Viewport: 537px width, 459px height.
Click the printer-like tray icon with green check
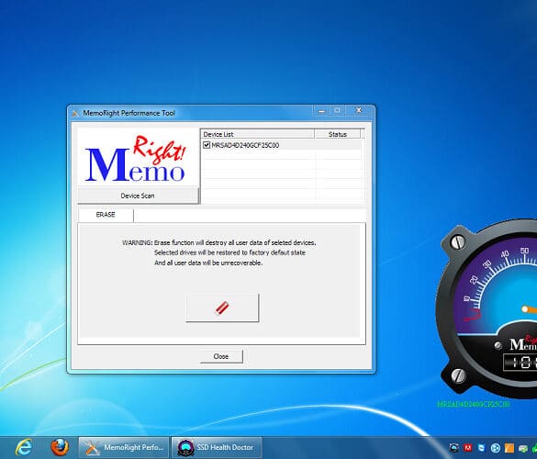[523, 448]
